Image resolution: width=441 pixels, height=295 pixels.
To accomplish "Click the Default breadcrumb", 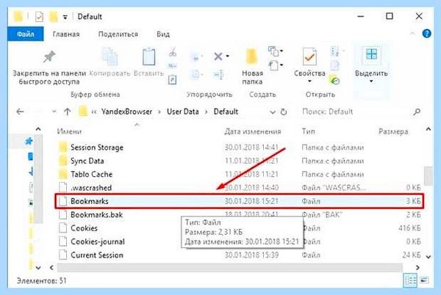I will [226, 112].
